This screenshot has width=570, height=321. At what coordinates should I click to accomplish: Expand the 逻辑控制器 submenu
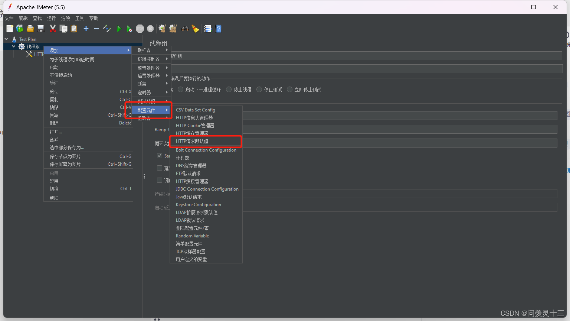pos(151,59)
